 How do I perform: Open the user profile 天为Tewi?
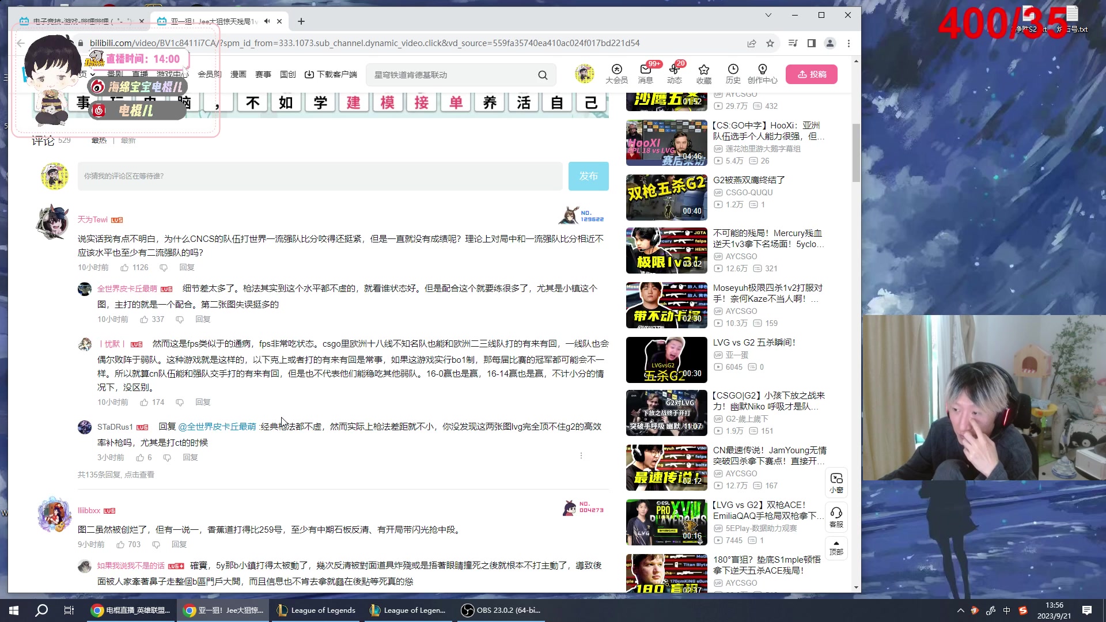[x=93, y=220]
